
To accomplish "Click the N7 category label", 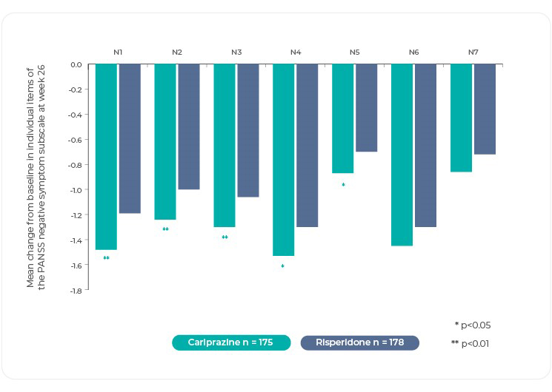I will point(473,52).
